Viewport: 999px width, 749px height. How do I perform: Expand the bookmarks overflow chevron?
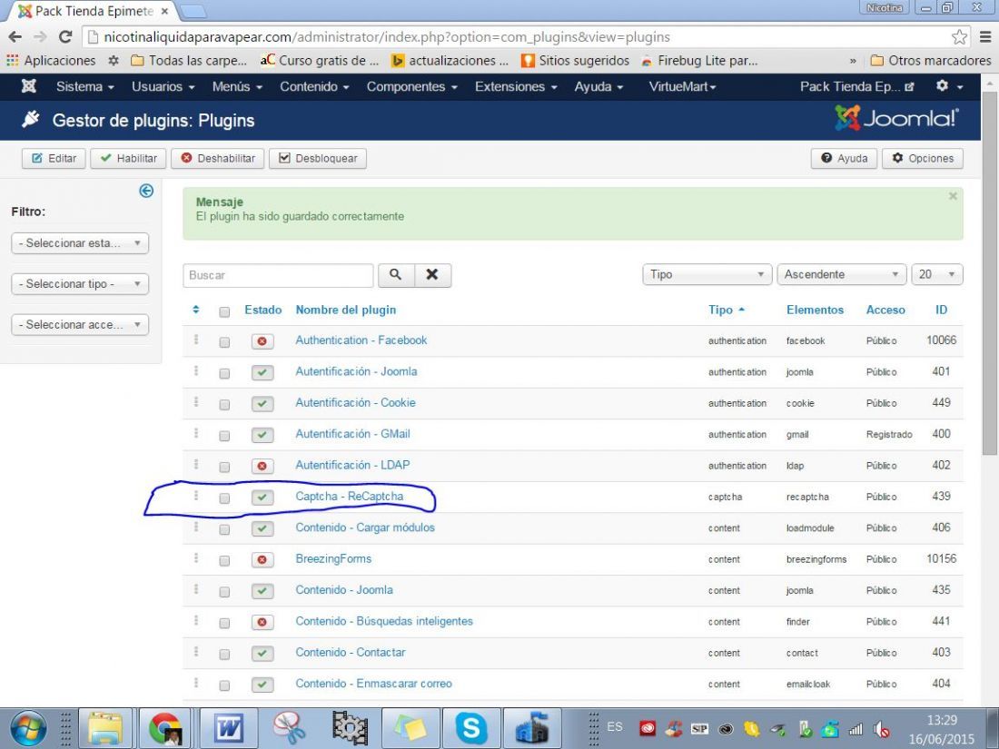click(853, 61)
